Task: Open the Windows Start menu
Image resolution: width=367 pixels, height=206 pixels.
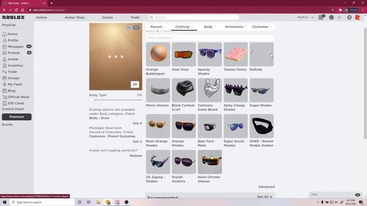Action: click(x=5, y=202)
